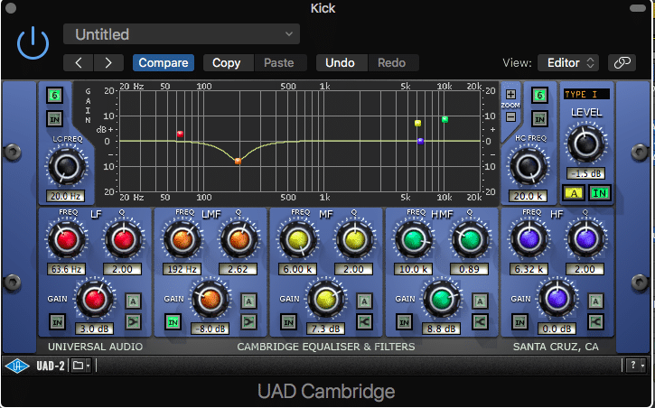
Task: Click the Undo button
Action: (340, 62)
